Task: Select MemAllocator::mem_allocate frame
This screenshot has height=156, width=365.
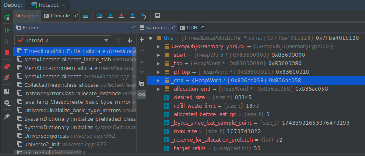Action: pos(75,68)
